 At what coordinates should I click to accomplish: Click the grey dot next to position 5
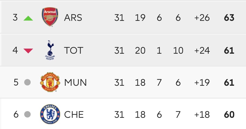(27, 82)
